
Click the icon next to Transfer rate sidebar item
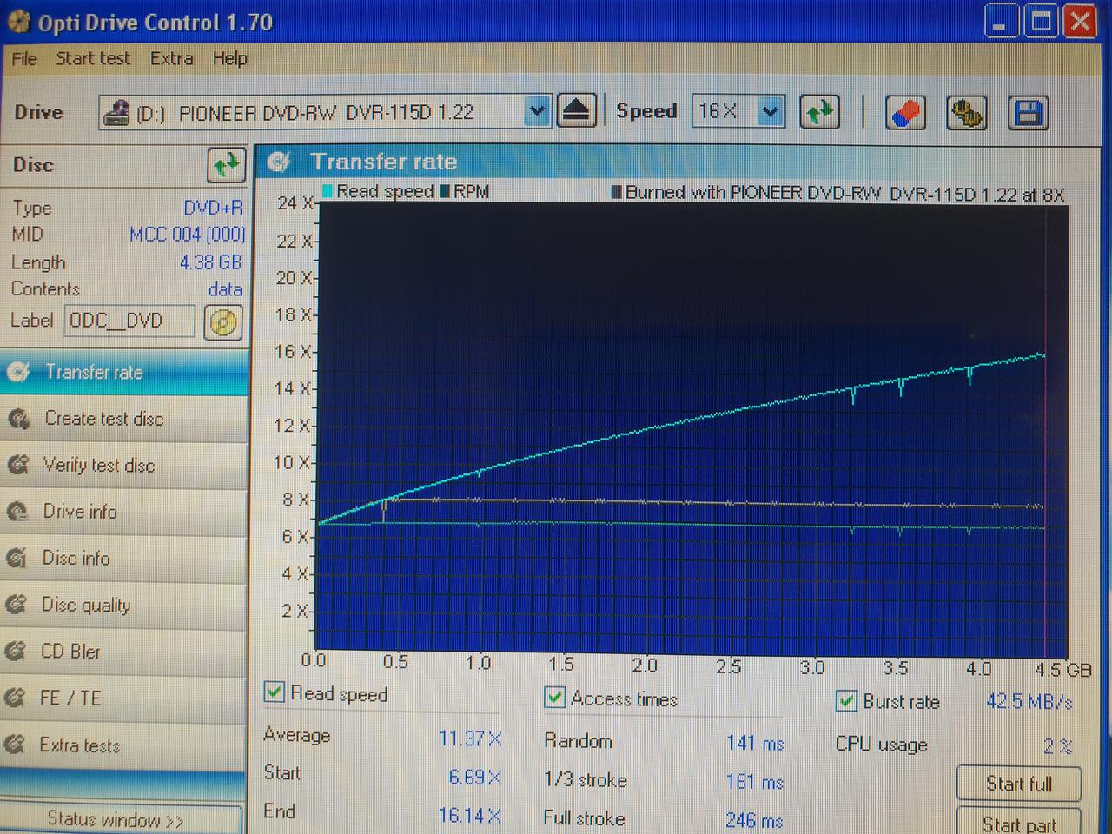tap(19, 372)
